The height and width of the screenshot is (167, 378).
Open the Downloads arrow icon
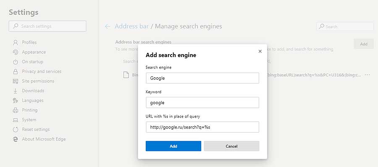(x=16, y=91)
